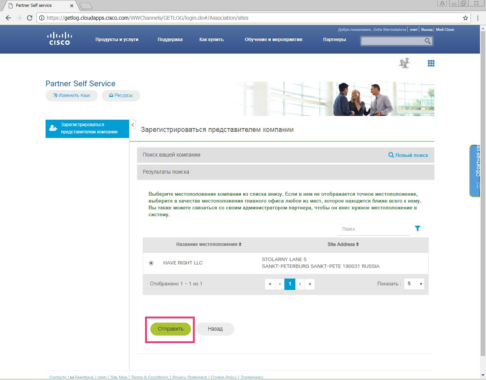Select Зарегистрироваться представителем компании sidebar item
This screenshot has height=380, width=486.
click(x=87, y=128)
